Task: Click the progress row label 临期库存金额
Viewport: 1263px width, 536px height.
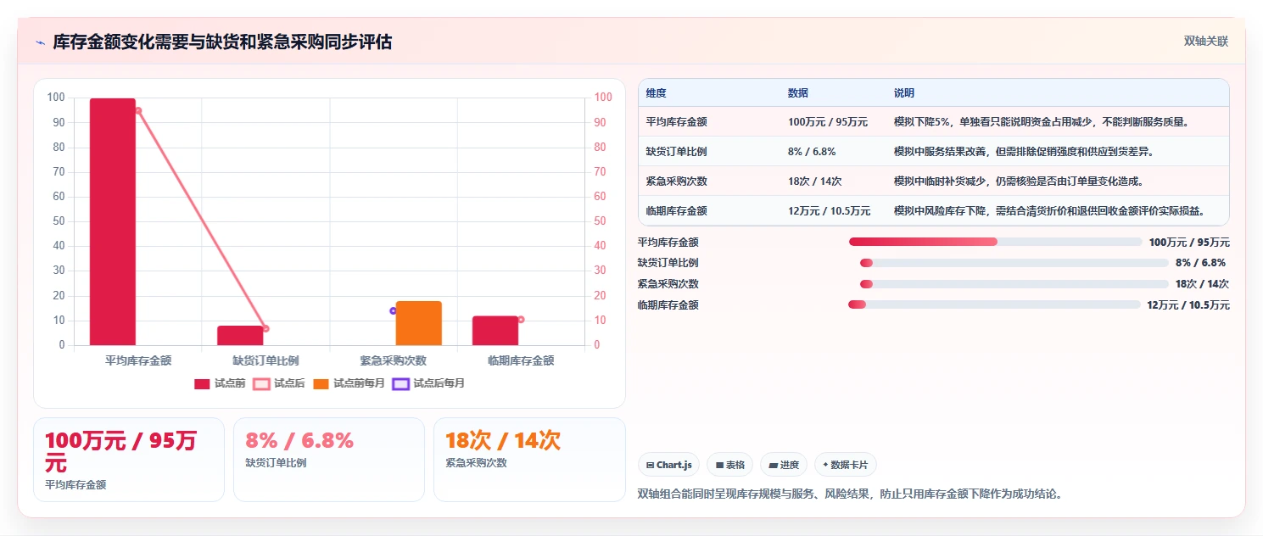Action: click(668, 305)
